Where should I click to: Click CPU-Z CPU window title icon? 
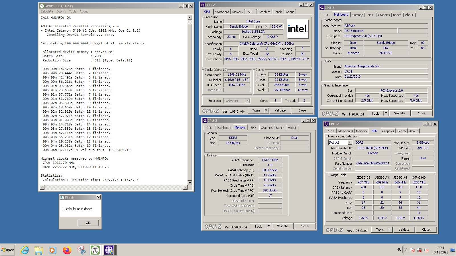point(203,5)
